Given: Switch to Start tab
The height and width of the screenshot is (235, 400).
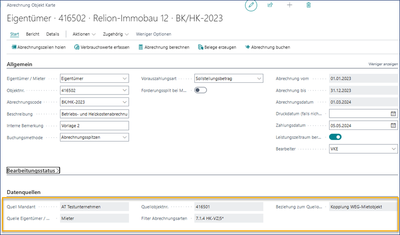Looking at the screenshot, I should (x=14, y=34).
